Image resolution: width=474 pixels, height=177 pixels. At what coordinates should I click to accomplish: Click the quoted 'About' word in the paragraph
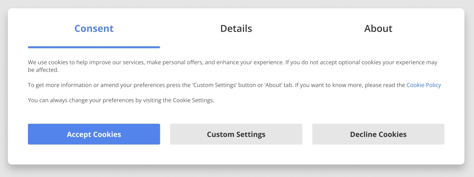pyautogui.click(x=272, y=85)
